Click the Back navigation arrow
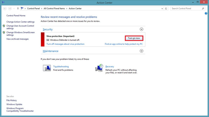Image resolution: width=209 pixels, height=117 pixels. [x=5, y=9]
